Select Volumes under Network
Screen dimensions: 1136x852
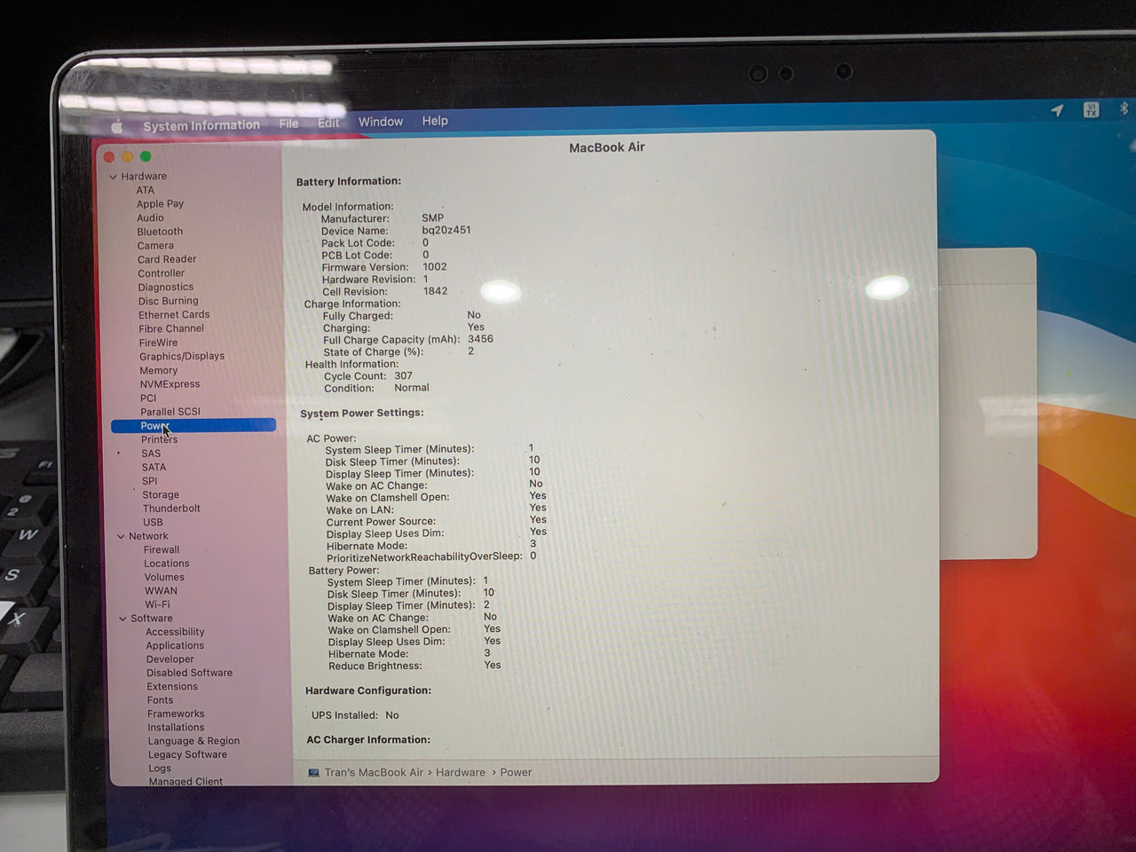click(x=165, y=578)
